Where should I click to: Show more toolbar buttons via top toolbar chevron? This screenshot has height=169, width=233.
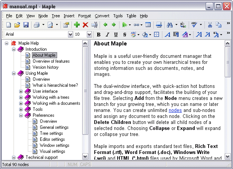point(228,23)
